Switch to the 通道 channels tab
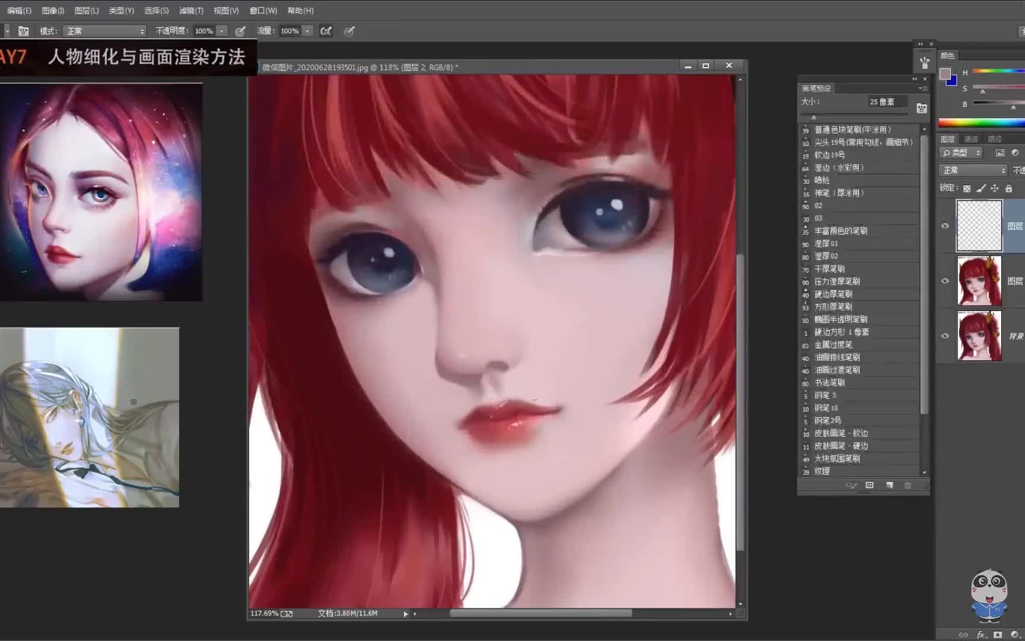Image resolution: width=1025 pixels, height=641 pixels. coord(970,139)
